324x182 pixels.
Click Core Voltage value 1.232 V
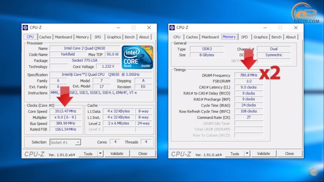pyautogui.click(x=108, y=66)
